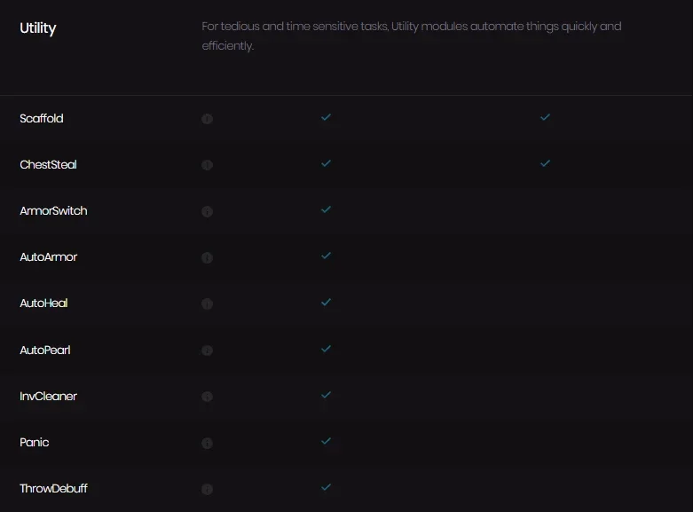This screenshot has width=693, height=512.
Task: Click the Utility section heading
Action: click(38, 28)
